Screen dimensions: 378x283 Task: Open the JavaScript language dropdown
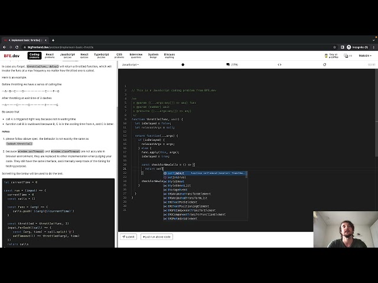click(x=131, y=64)
